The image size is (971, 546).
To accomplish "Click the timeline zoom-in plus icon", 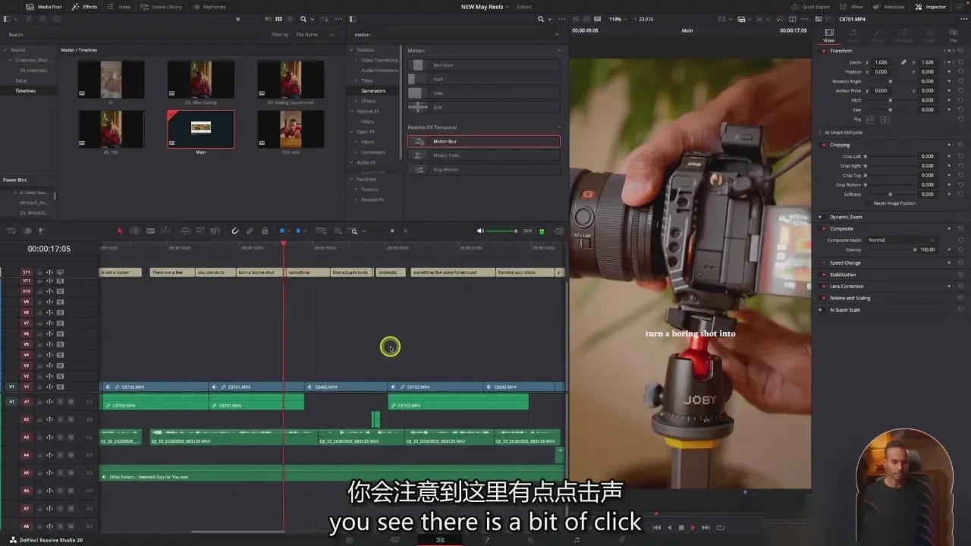I will pos(405,231).
